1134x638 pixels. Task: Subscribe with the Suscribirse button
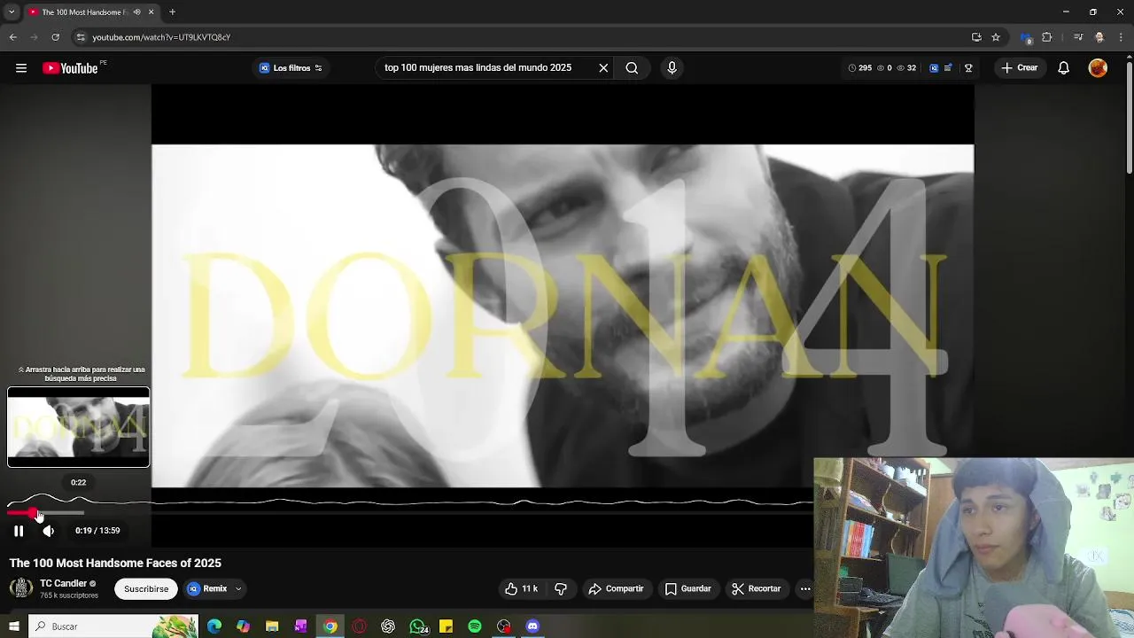tap(146, 588)
